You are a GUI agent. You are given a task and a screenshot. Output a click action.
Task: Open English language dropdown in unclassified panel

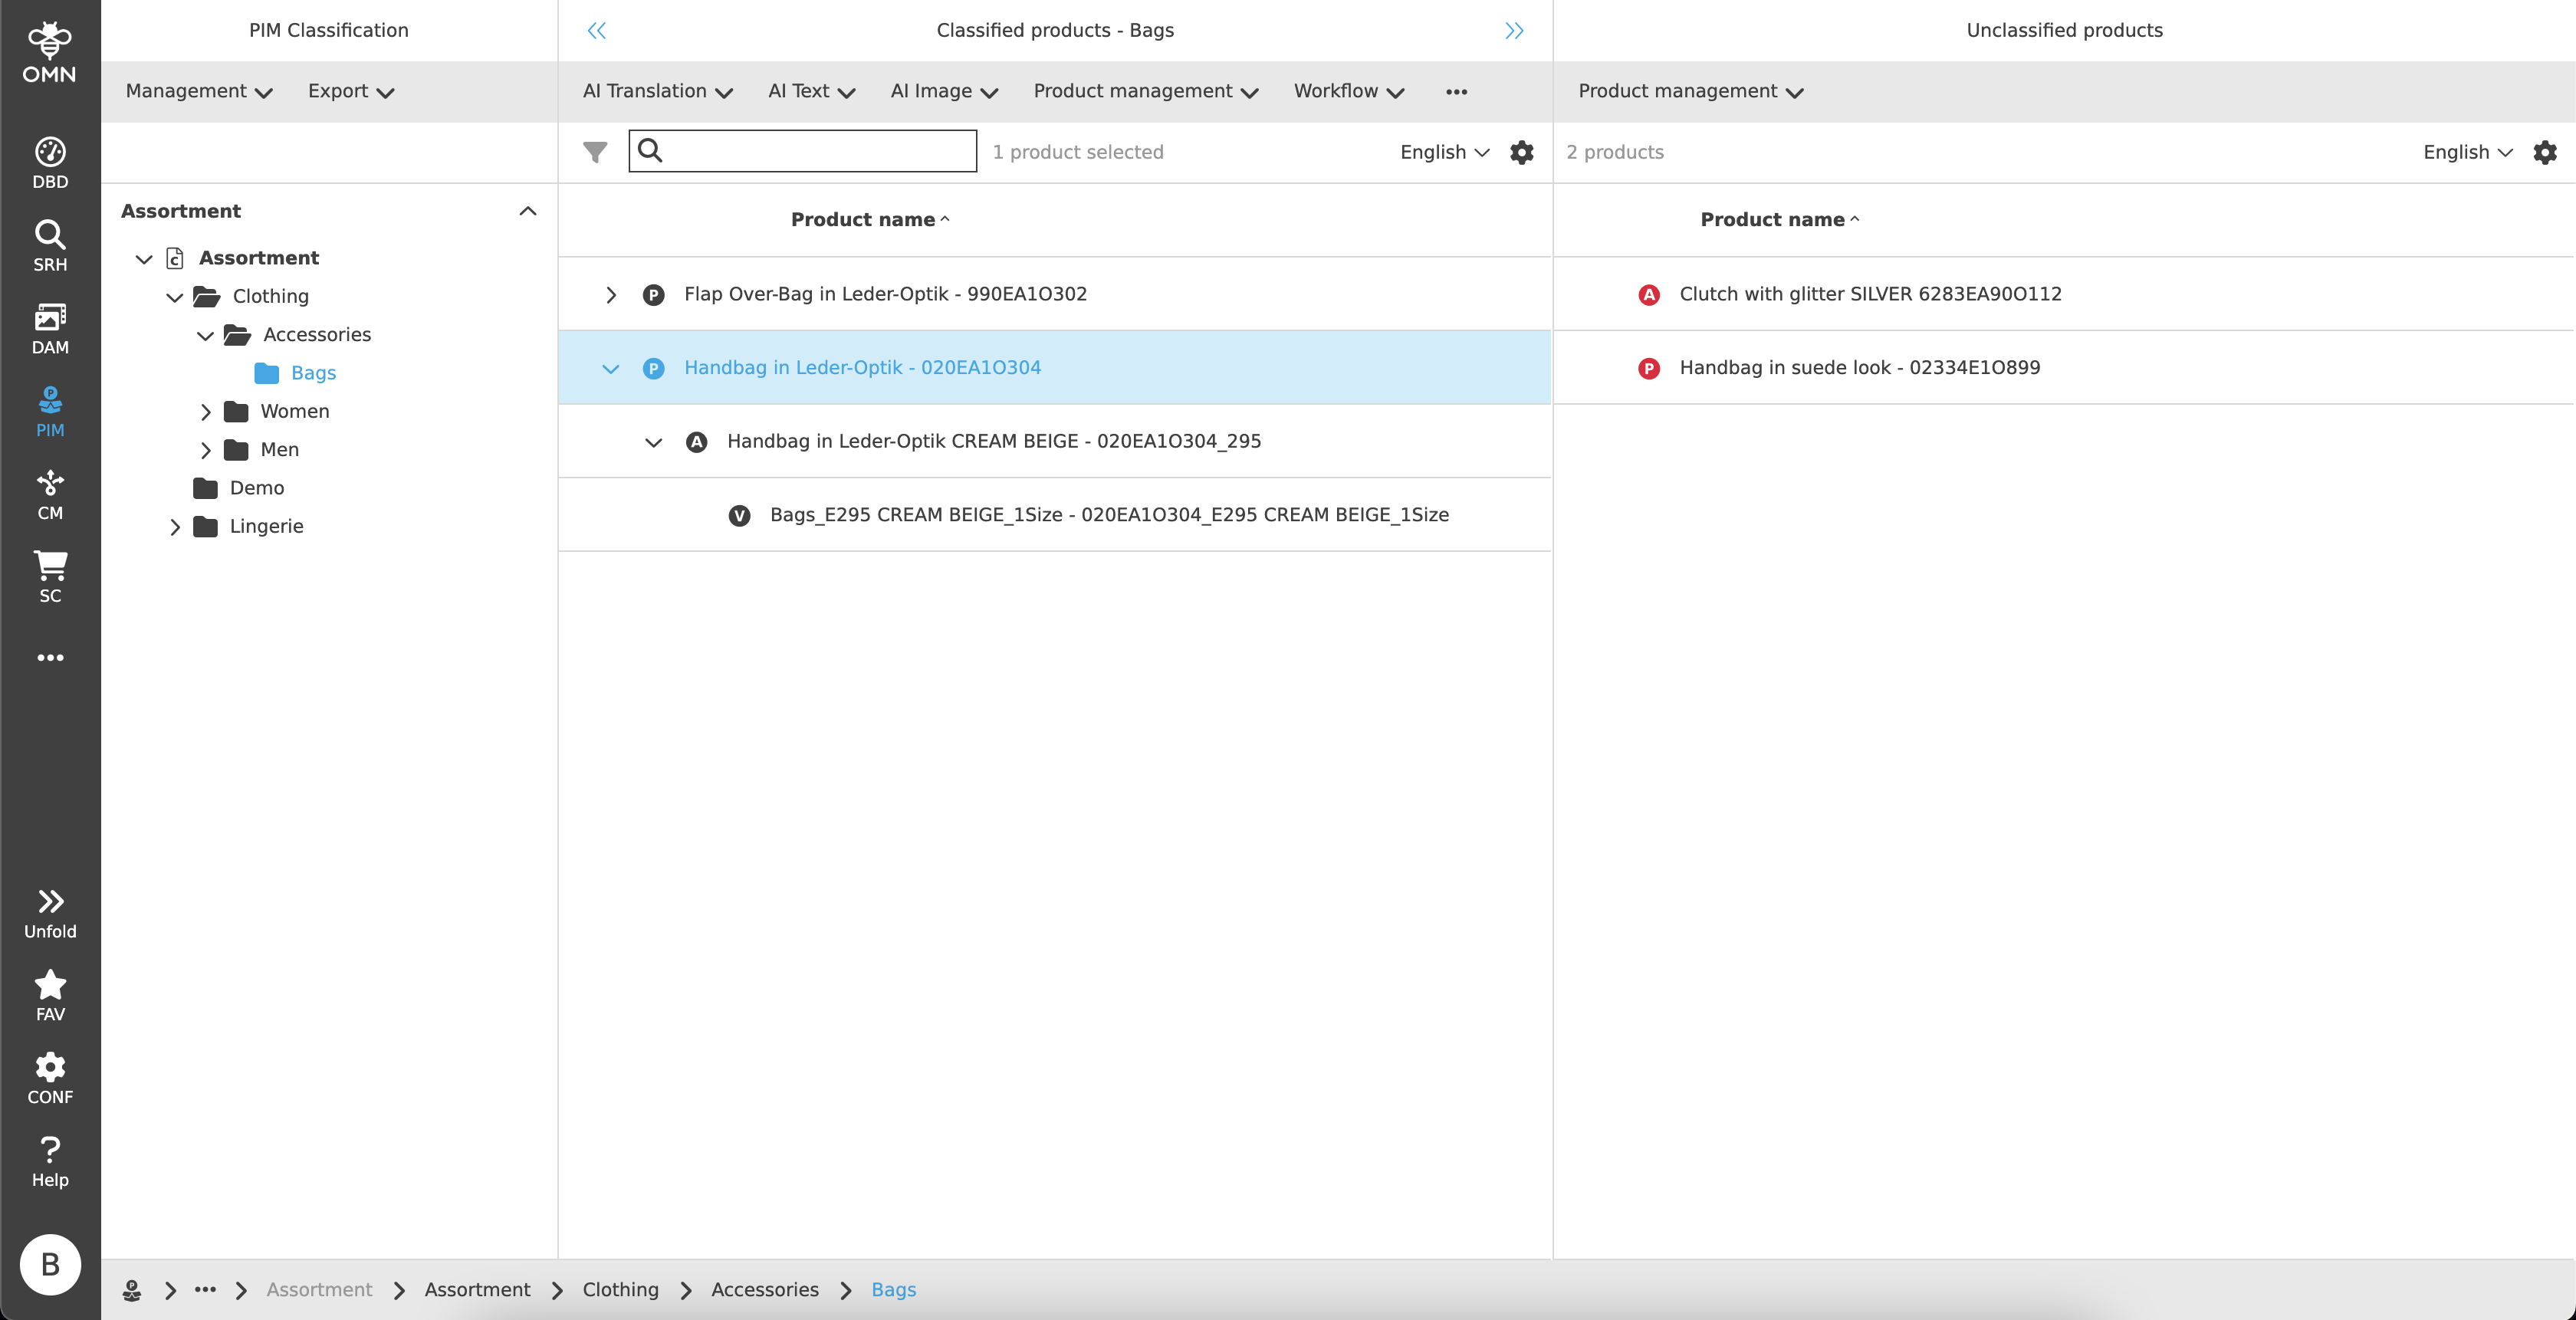click(x=2467, y=152)
